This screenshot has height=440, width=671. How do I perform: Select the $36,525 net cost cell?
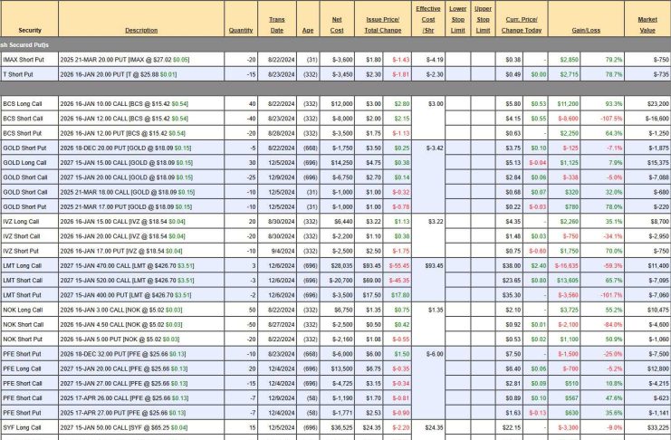[337, 427]
